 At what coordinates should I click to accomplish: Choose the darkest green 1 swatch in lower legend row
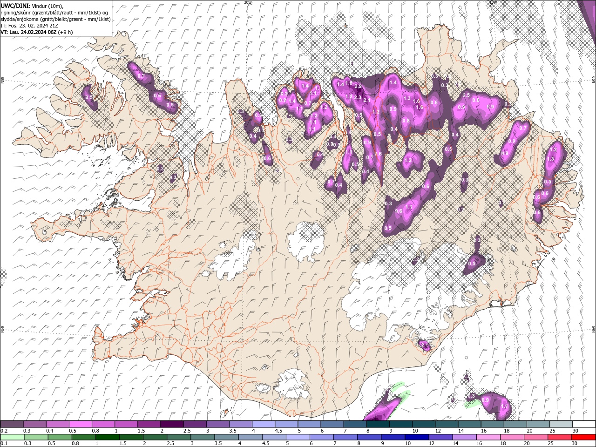click(107, 437)
